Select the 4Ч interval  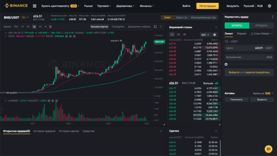pyautogui.click(x=28, y=27)
